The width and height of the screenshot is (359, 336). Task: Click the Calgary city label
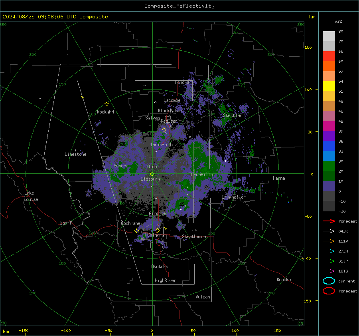[x=156, y=235]
